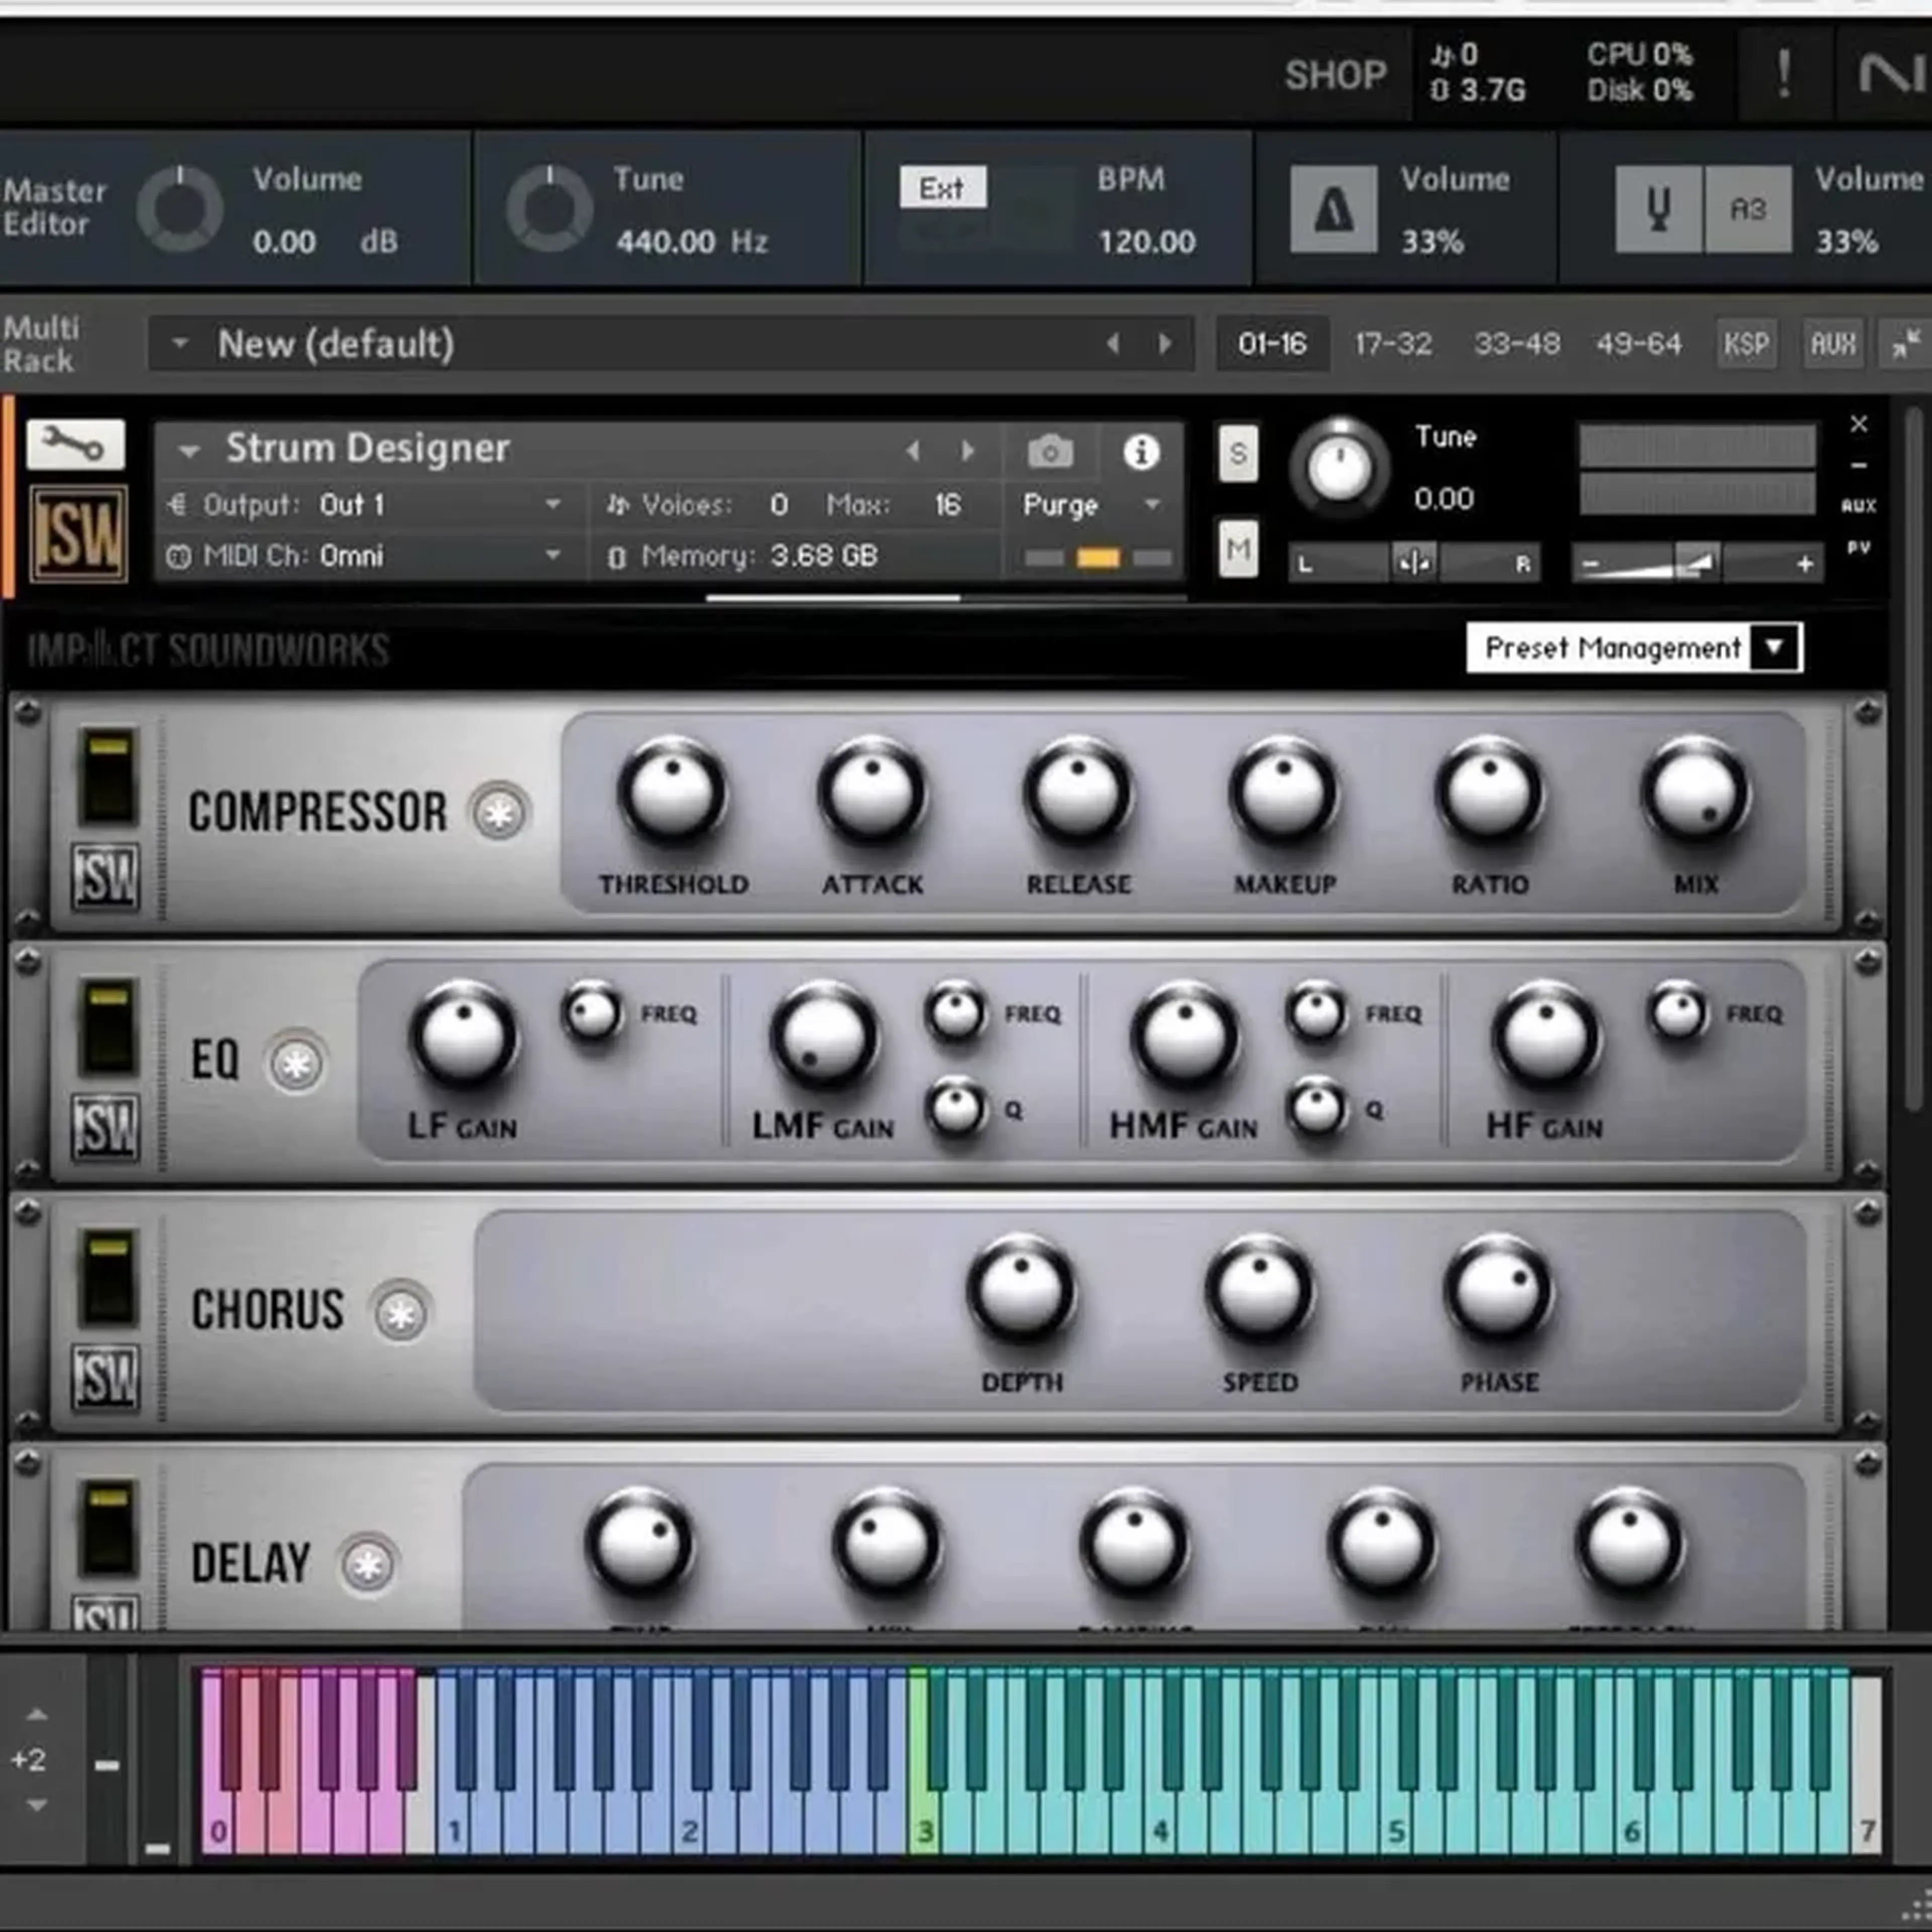Click the Compressor MIX knob
1932x1932 pixels.
pyautogui.click(x=1696, y=794)
